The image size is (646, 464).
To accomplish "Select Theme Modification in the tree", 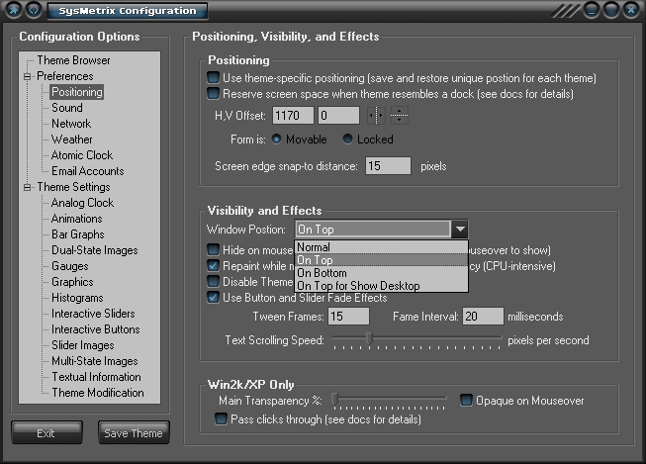I will coord(98,393).
